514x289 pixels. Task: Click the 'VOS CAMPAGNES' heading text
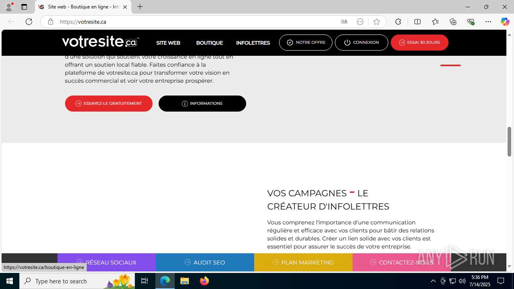(307, 193)
